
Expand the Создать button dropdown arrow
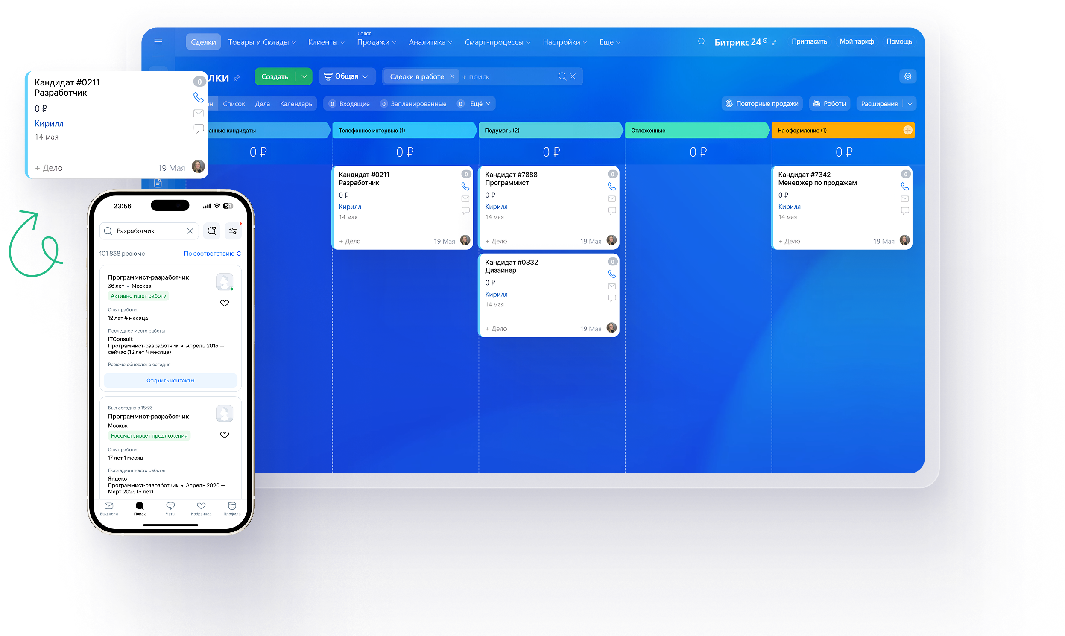click(x=304, y=76)
